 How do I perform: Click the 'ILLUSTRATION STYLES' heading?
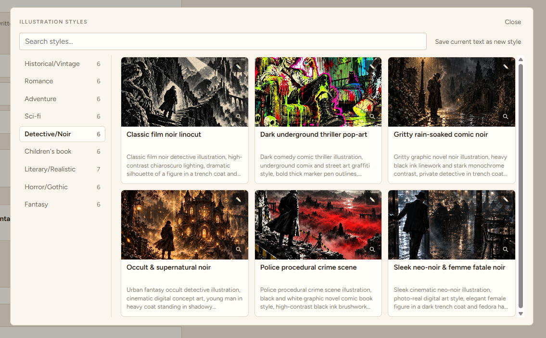click(53, 22)
